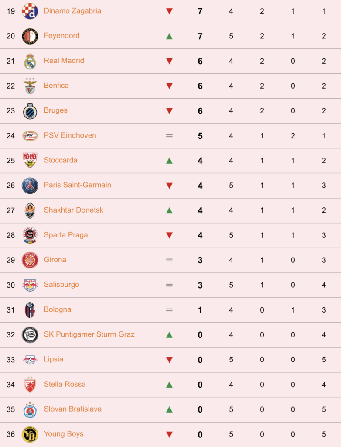Click the Bologna club crest
Image resolution: width=341 pixels, height=447 pixels.
30,310
